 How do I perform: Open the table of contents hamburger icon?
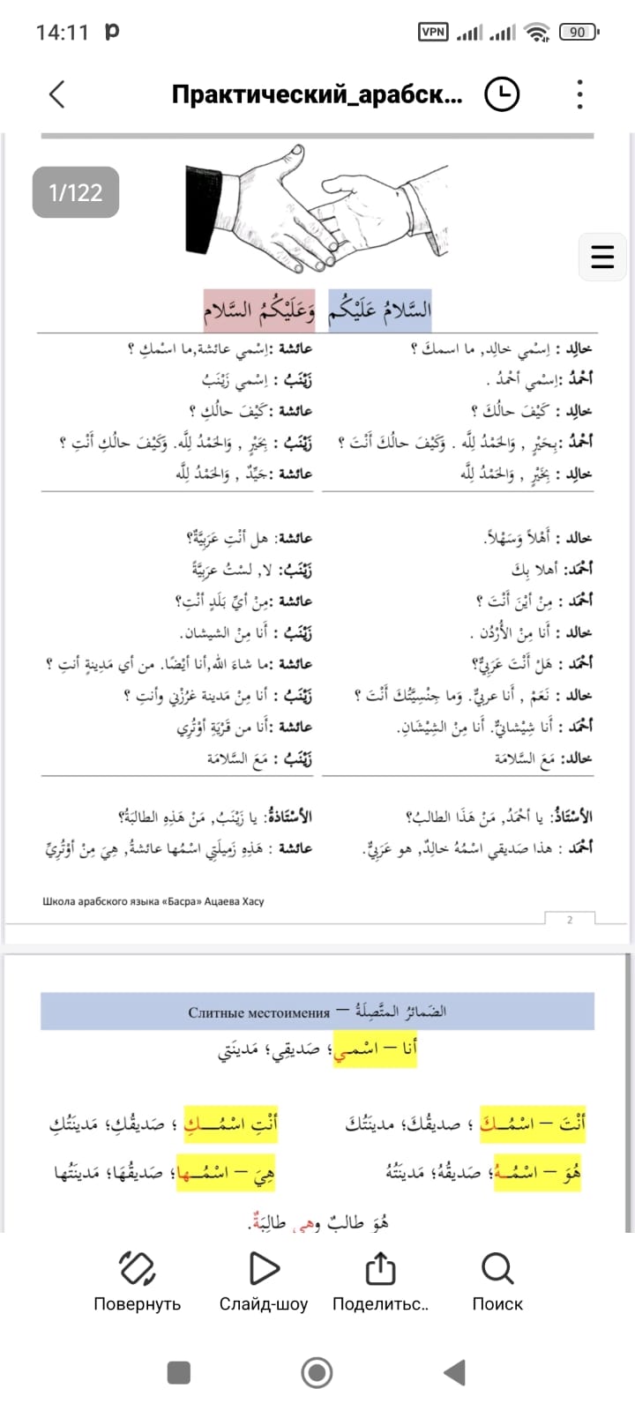coord(602,257)
